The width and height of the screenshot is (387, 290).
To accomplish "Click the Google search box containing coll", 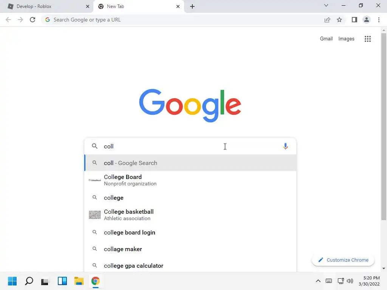I will tap(190, 146).
